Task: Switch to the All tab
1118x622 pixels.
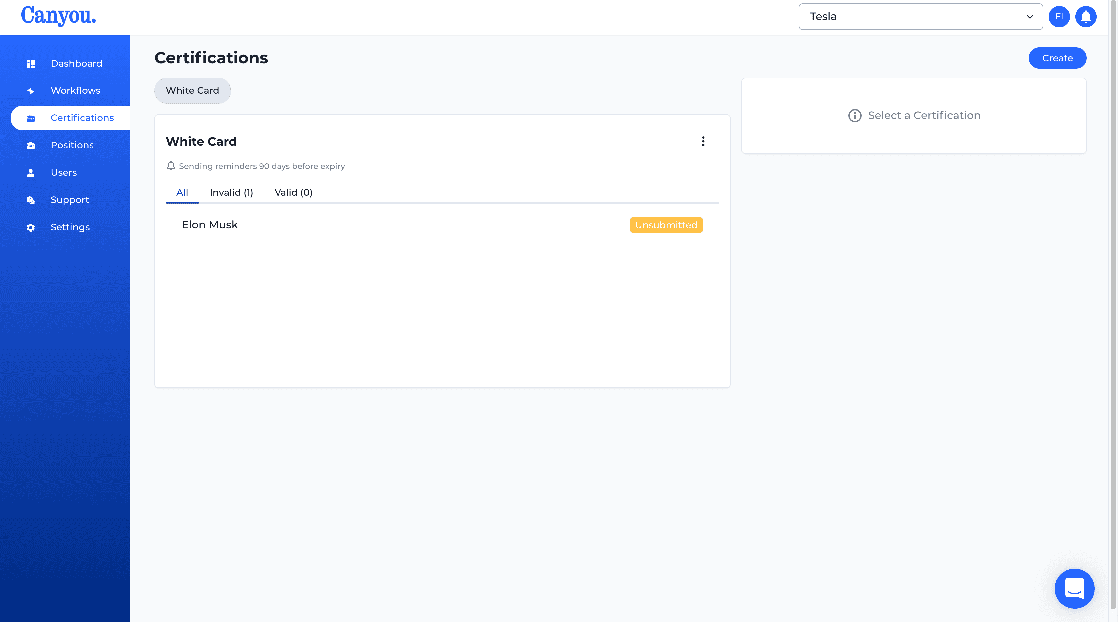Action: (x=182, y=192)
